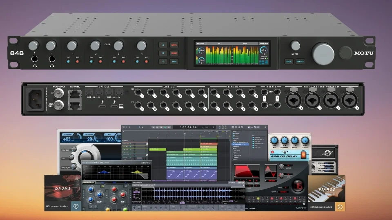
Task: Hit the TALK button
Action: (x=174, y=62)
